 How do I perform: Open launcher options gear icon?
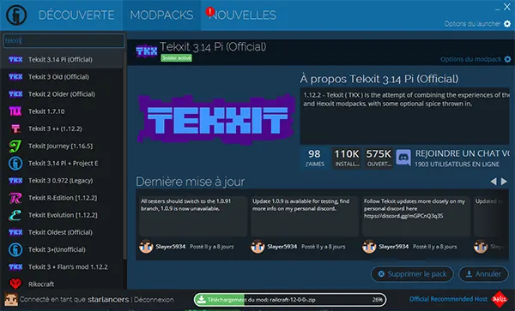coord(507,24)
